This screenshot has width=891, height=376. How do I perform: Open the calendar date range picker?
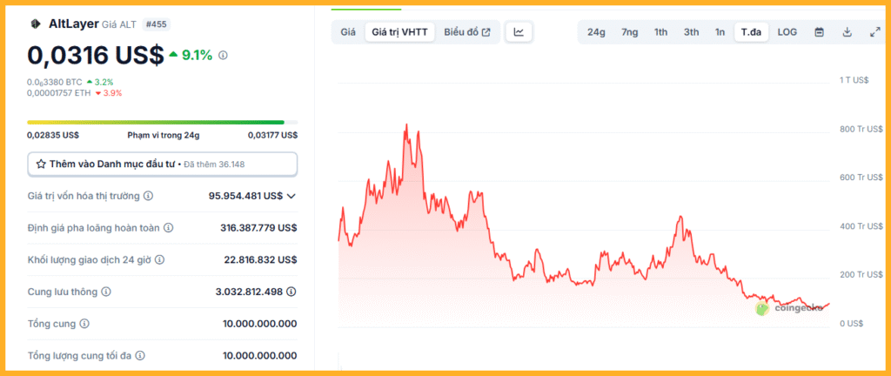tap(820, 32)
